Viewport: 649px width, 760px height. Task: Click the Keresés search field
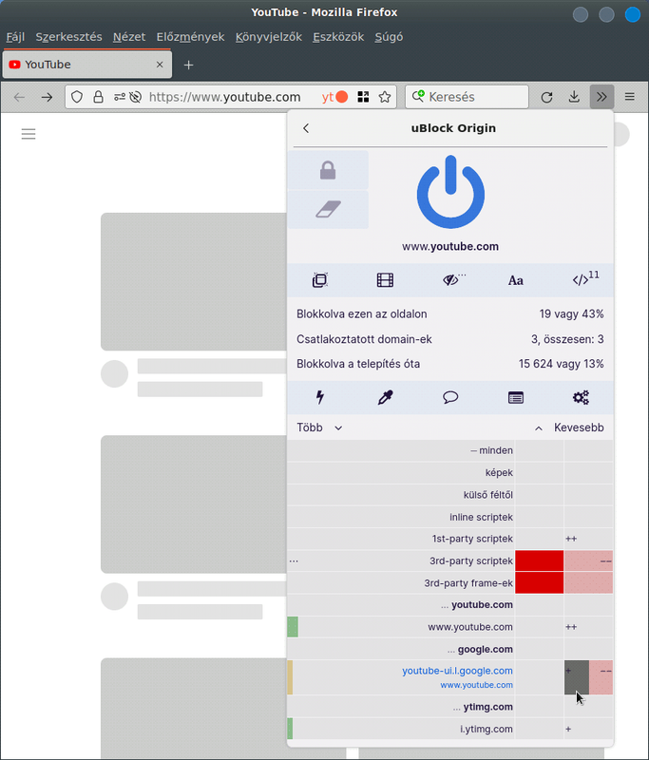(x=468, y=97)
